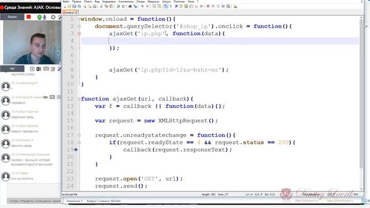Click the Cut scissors icon
This screenshot has height=208, width=370.
point(101,6)
